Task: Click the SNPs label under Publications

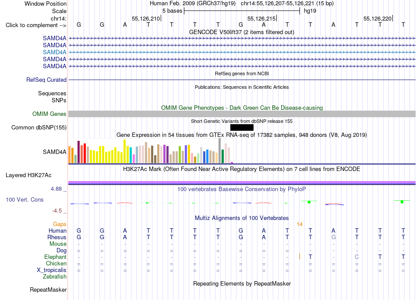Action: point(59,100)
